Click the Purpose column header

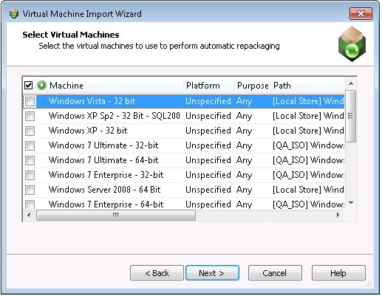(x=253, y=86)
